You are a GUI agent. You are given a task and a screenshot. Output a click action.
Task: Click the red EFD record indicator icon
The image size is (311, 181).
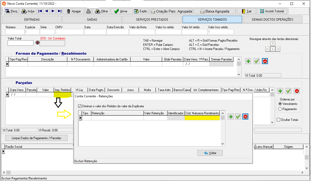point(38,43)
